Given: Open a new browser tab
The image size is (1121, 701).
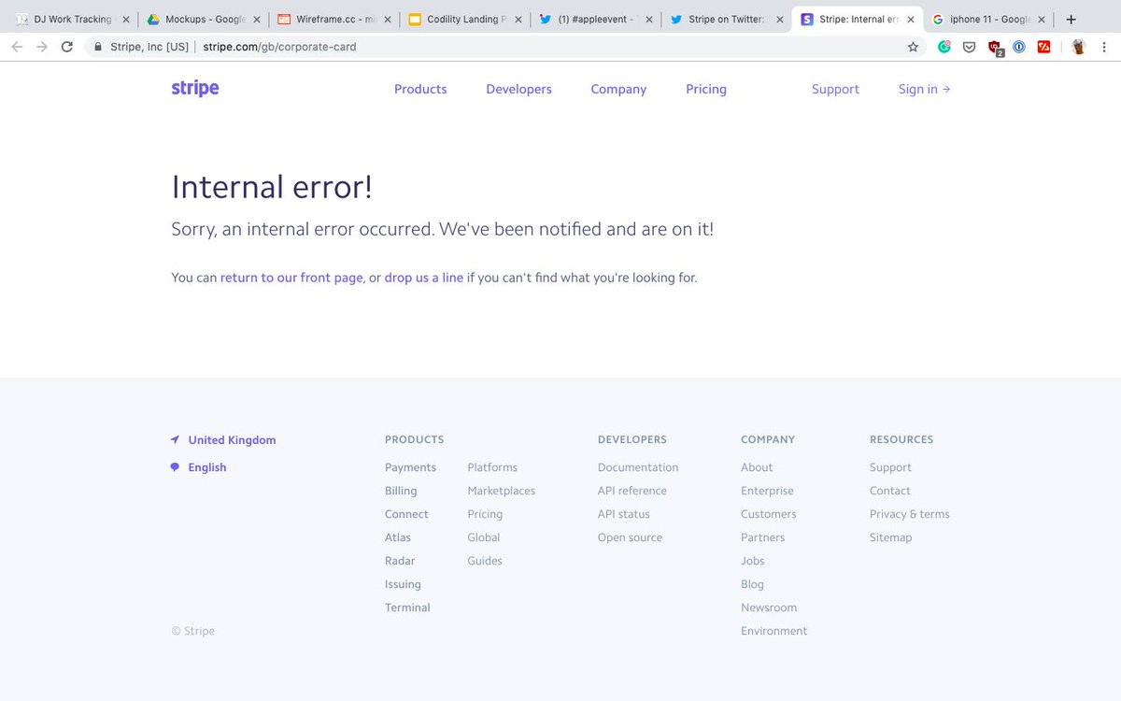Looking at the screenshot, I should [x=1071, y=19].
